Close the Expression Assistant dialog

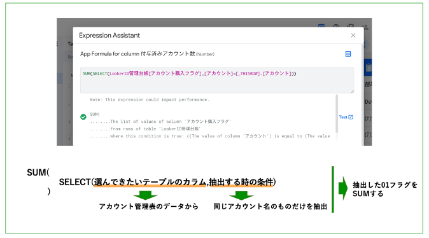[353, 35]
